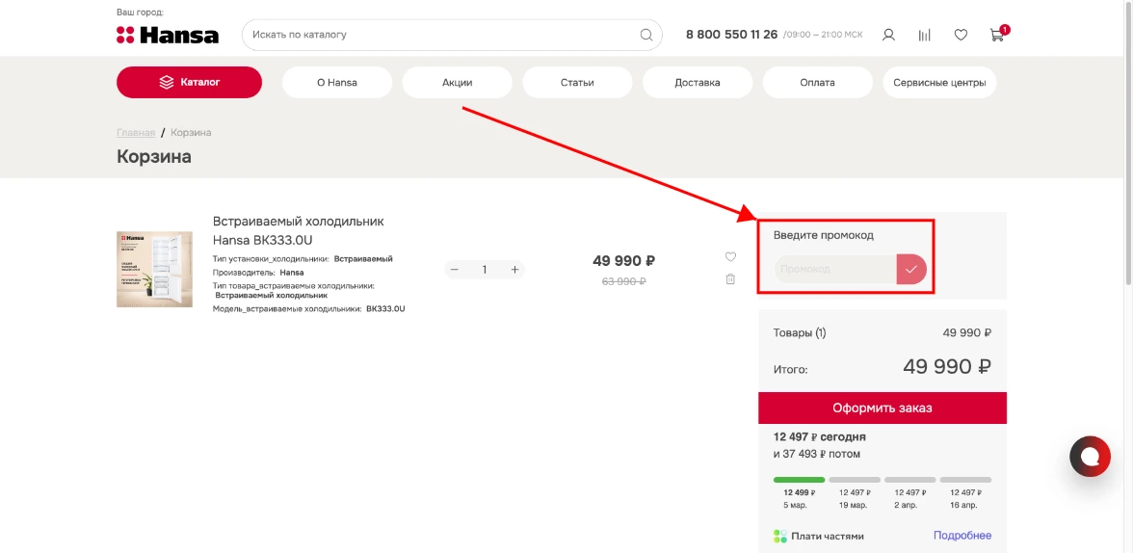Click the Ваш город label
The height and width of the screenshot is (553, 1133).
coord(141,13)
